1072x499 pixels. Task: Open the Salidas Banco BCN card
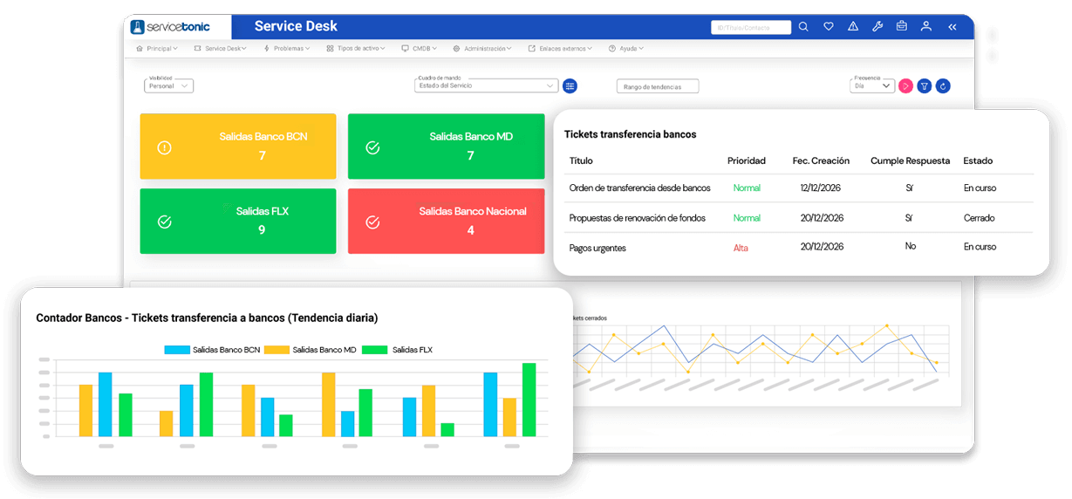coord(238,147)
